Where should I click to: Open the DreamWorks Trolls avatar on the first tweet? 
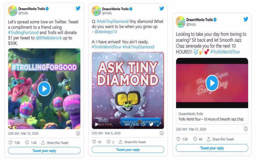pyautogui.click(x=13, y=11)
